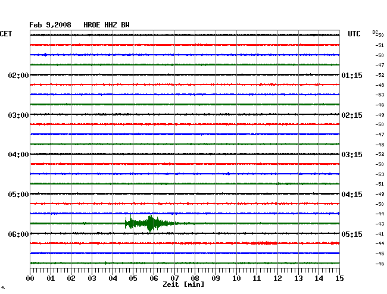Click minute tick label 03
Image resolution: width=387 pixels, height=294 pixels.
(92, 279)
